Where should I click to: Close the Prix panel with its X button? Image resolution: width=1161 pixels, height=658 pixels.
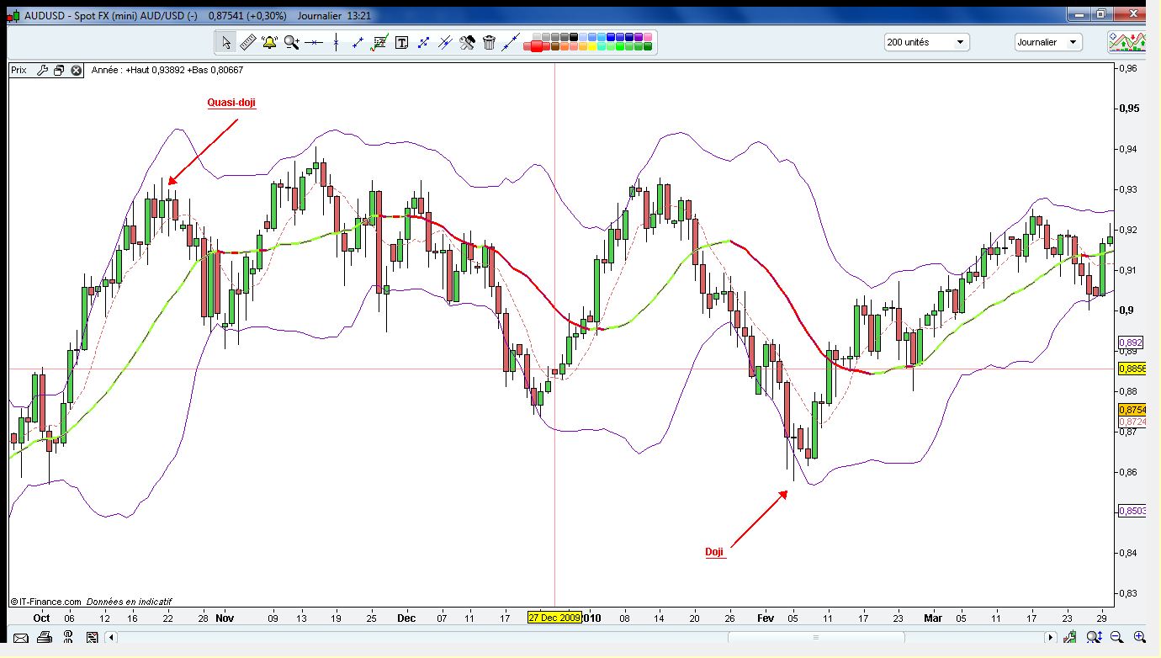[76, 71]
